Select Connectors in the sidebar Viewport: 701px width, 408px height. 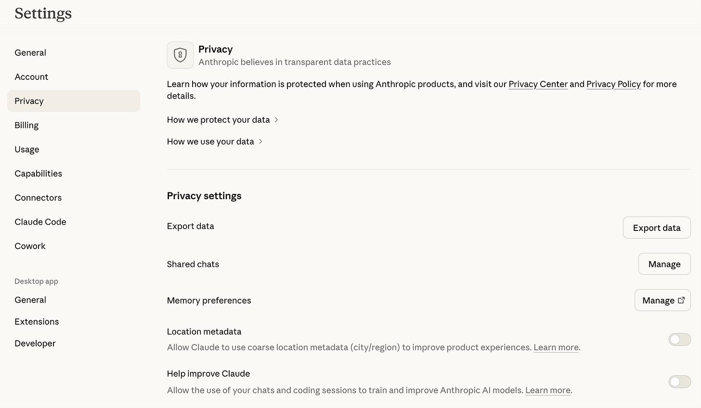(38, 198)
